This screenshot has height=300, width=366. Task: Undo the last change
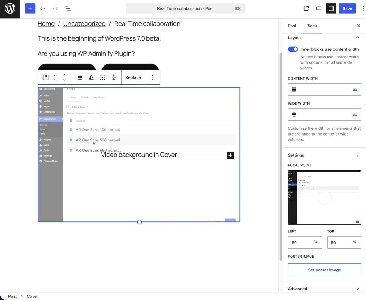click(43, 8)
